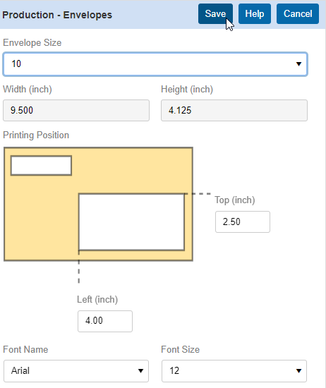Click the Height (inch) field
Image resolution: width=326 pixels, height=388 pixels.
pos(234,110)
